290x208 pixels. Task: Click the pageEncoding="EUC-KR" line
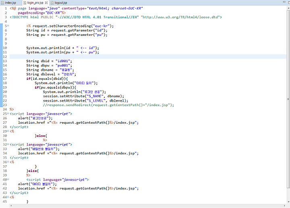(x=41, y=13)
